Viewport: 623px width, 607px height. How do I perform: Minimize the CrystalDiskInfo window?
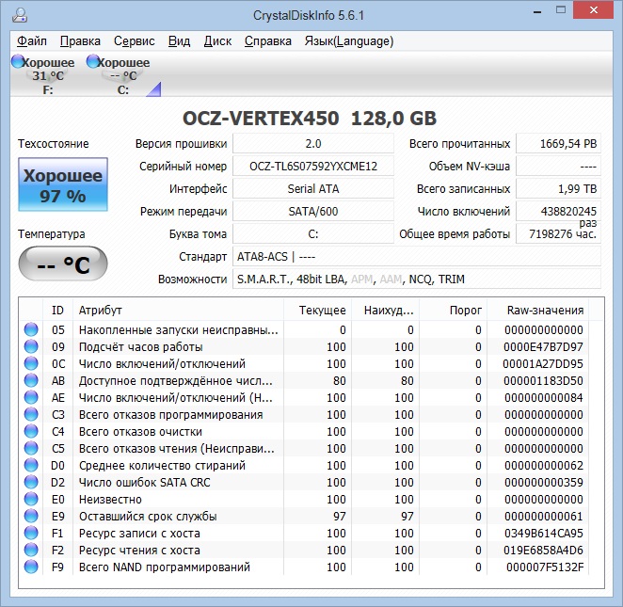pos(537,10)
